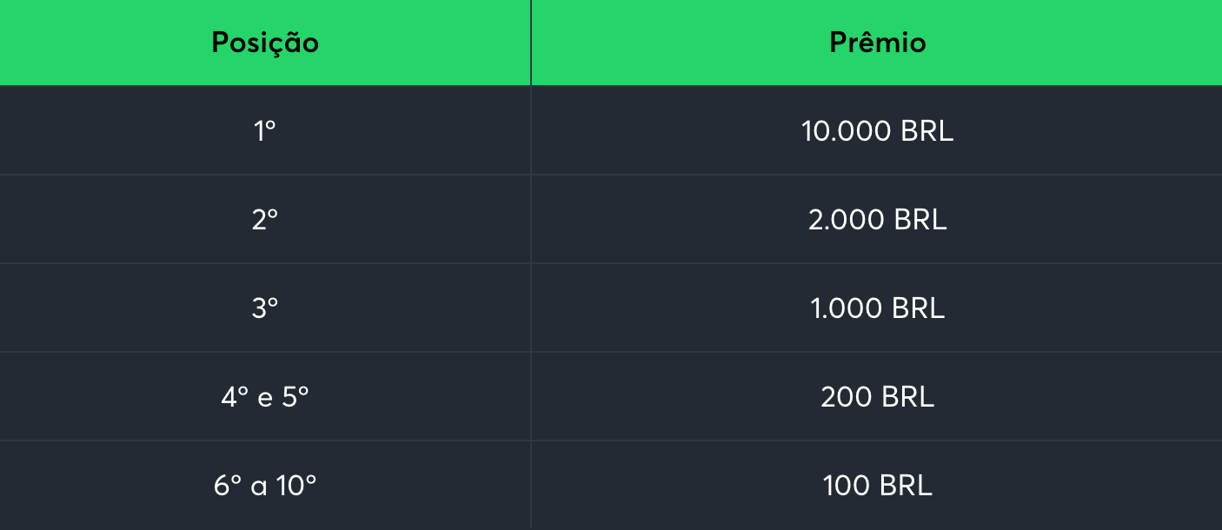Select the 200 BRL prize cell

877,397
